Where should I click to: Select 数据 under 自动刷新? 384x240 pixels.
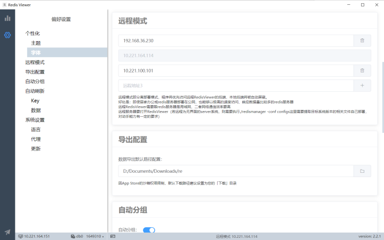(x=36, y=110)
